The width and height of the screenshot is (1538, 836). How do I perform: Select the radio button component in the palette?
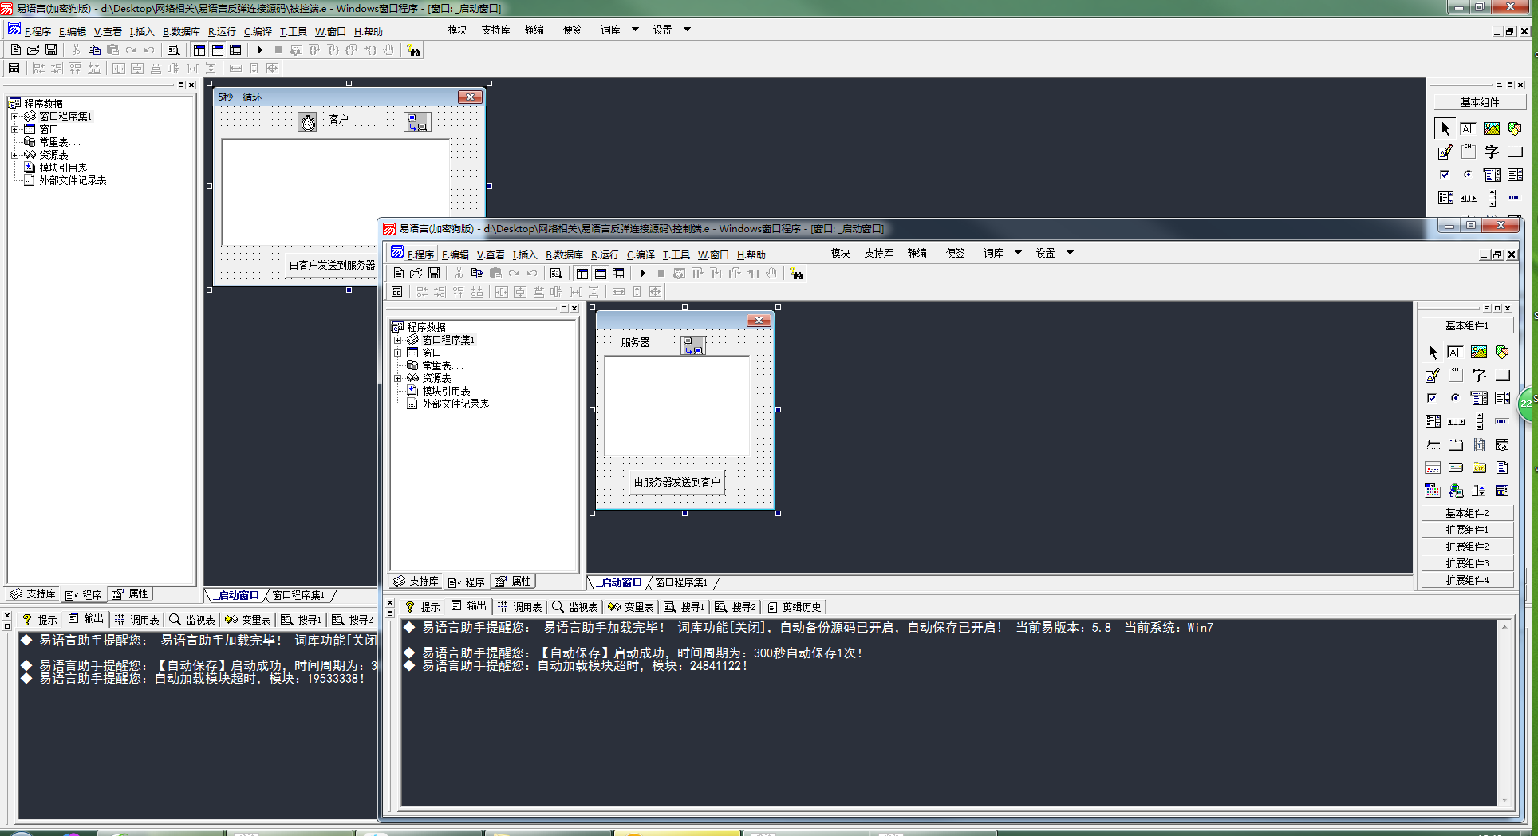[1455, 398]
